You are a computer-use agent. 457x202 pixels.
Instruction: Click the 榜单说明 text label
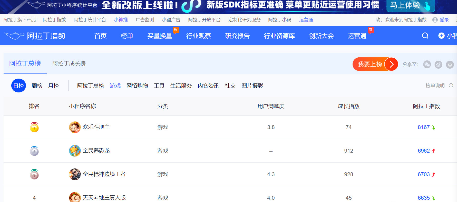(435, 86)
